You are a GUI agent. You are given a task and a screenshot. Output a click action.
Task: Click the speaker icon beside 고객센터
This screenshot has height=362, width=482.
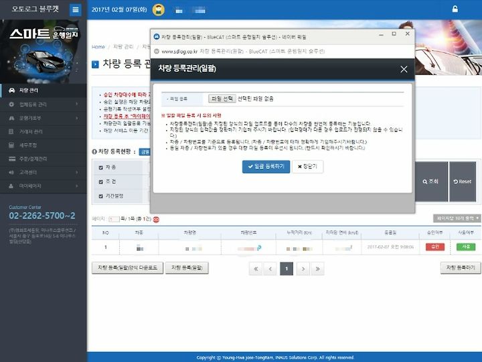[x=11, y=172]
